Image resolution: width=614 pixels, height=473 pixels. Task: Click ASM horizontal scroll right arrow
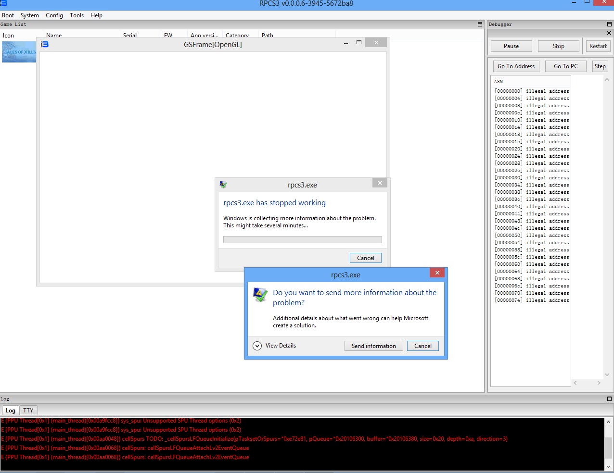(x=599, y=383)
